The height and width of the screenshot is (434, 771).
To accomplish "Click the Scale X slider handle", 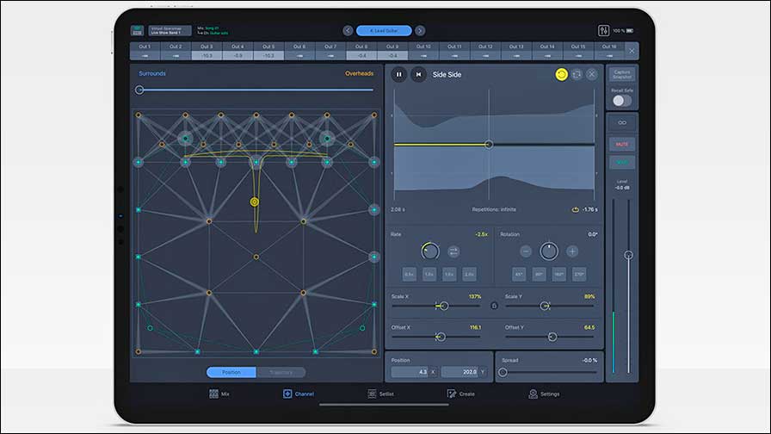I will pyautogui.click(x=444, y=306).
